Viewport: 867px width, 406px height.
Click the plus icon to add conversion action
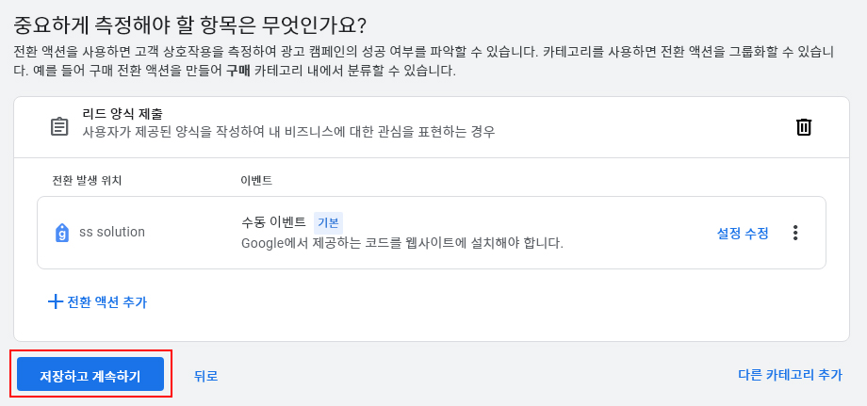click(55, 301)
